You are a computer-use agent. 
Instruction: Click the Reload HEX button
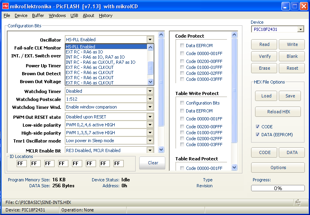[x=278, y=112]
